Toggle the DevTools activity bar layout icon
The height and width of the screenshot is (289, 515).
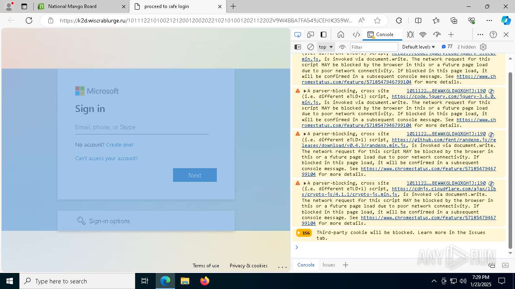click(323, 35)
